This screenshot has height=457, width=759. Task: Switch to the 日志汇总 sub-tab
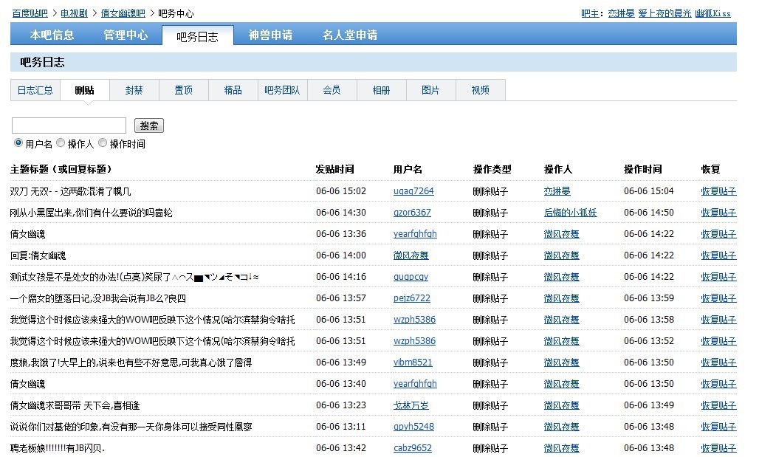(35, 90)
